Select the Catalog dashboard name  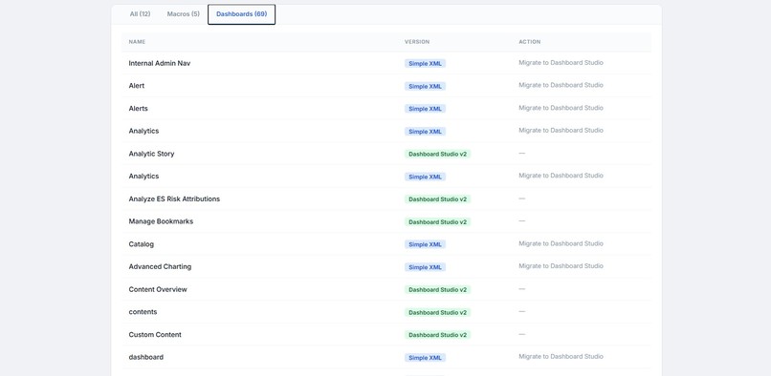[142, 244]
